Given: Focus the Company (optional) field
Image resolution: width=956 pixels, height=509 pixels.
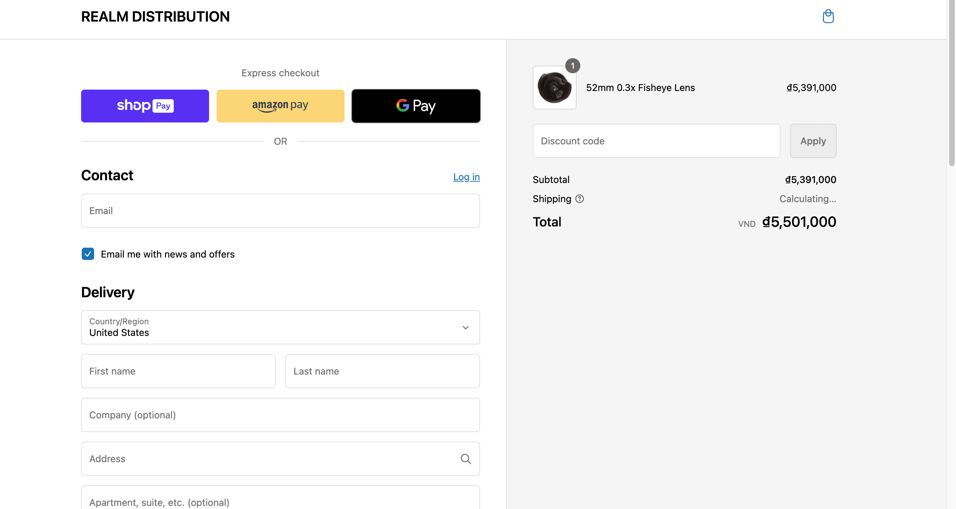Looking at the screenshot, I should point(280,415).
